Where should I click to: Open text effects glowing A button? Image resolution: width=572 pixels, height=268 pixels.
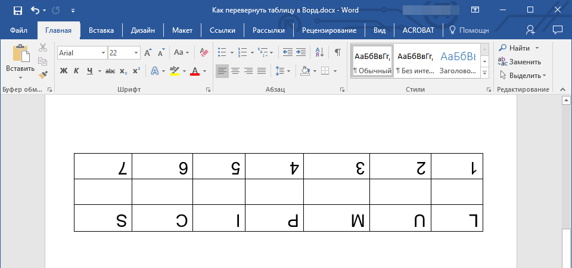(x=155, y=71)
